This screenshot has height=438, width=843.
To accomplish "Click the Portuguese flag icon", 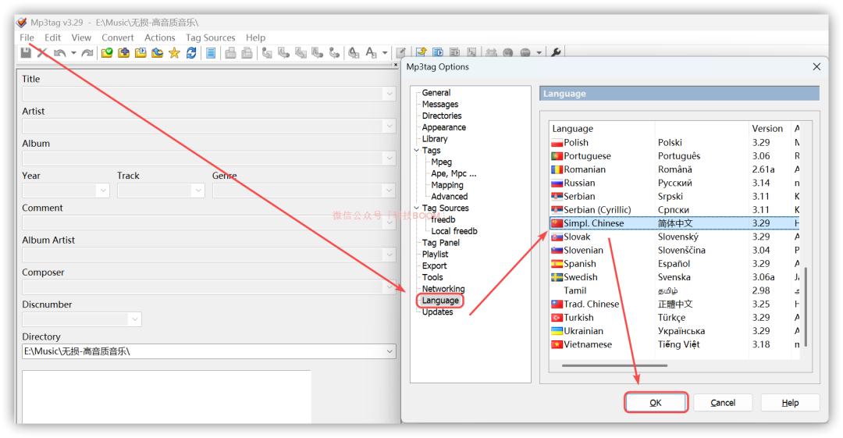I will [557, 156].
